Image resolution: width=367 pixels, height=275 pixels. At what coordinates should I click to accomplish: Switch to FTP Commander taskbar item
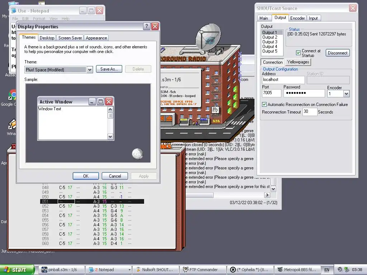pos(203,270)
